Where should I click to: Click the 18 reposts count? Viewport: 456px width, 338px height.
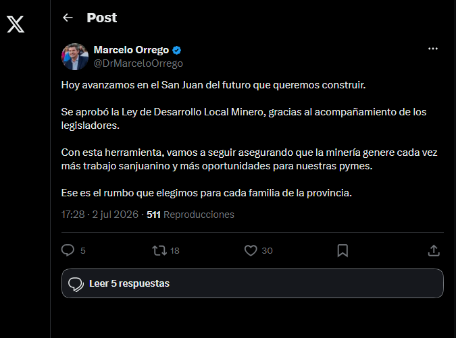pos(174,250)
